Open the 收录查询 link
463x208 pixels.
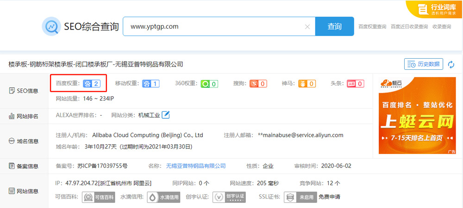[x=442, y=27]
